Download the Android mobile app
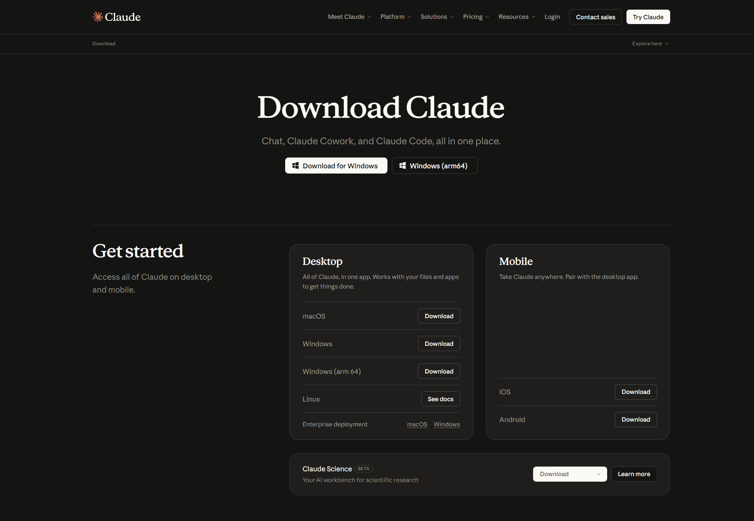754x521 pixels. click(636, 420)
